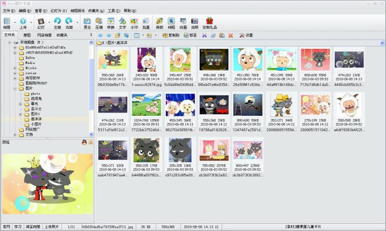This screenshot has width=386, height=231.
Task: Click 学习 in the status bar
Action: (18, 227)
